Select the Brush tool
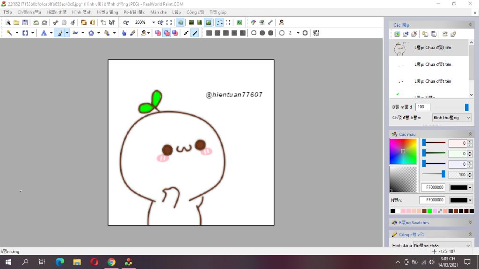This screenshot has height=269, width=479. tap(60, 33)
